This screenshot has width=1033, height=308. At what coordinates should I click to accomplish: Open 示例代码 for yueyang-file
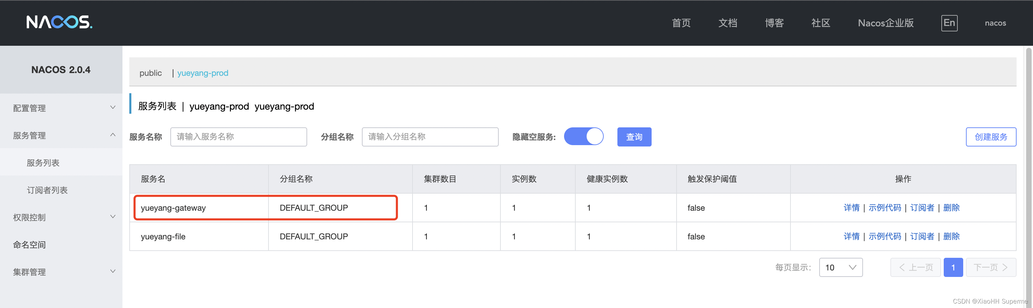click(x=885, y=236)
